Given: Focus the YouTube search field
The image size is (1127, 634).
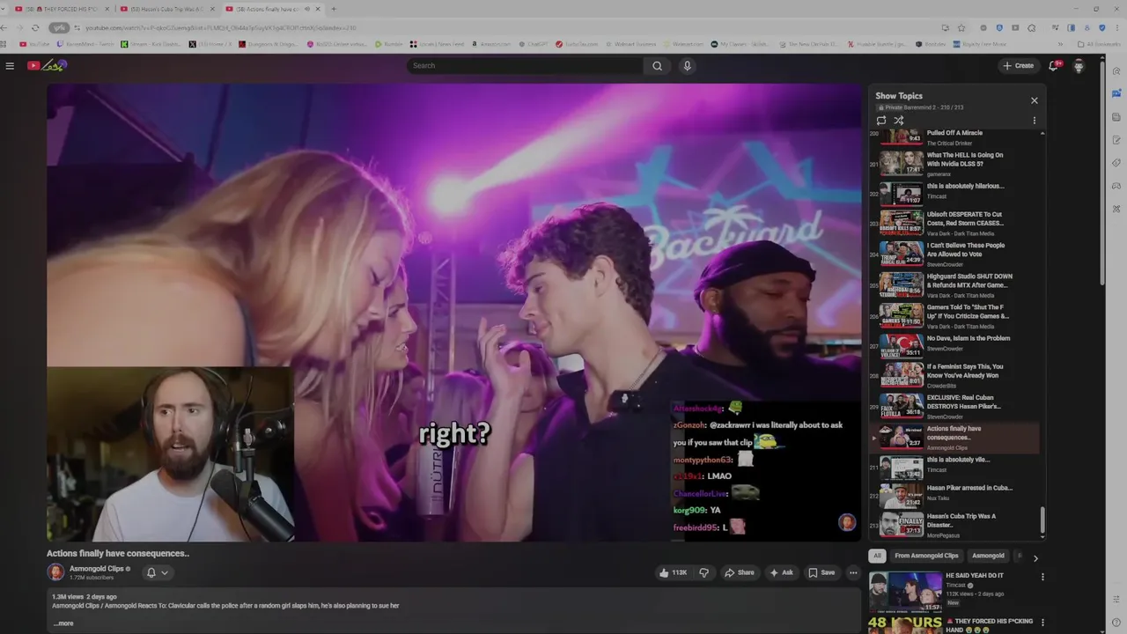Looking at the screenshot, I should (525, 65).
